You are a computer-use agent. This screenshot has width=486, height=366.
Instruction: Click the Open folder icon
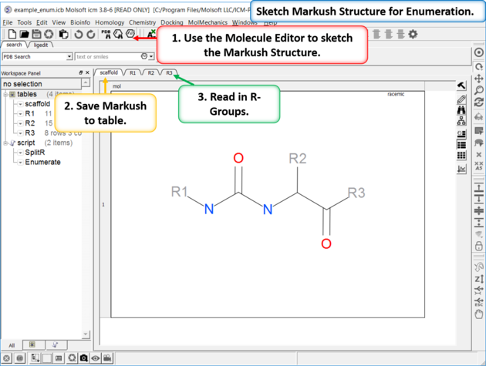pos(24,35)
